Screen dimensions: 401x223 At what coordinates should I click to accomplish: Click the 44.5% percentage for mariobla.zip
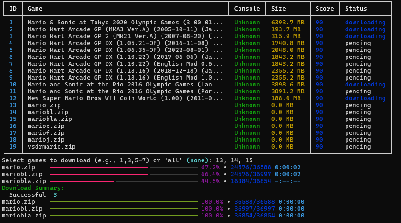click(210, 181)
